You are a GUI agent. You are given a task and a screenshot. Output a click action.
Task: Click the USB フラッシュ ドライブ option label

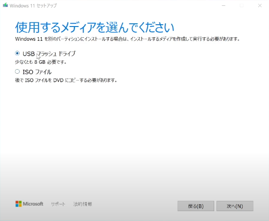click(x=49, y=54)
